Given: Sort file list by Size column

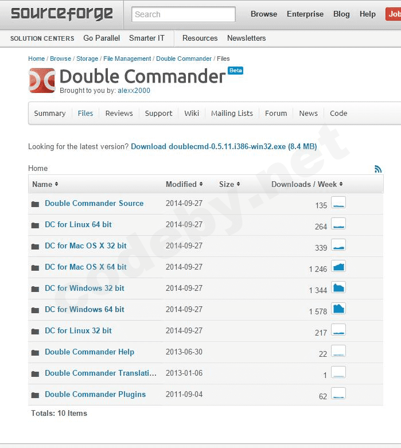Looking at the screenshot, I should tap(229, 184).
